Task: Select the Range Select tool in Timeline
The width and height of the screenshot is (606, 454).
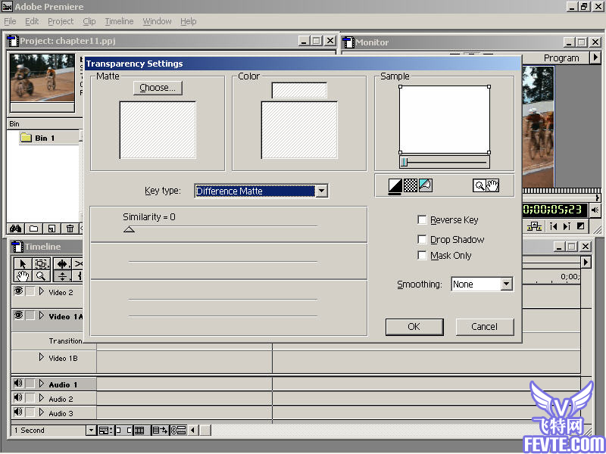Action: coord(42,264)
